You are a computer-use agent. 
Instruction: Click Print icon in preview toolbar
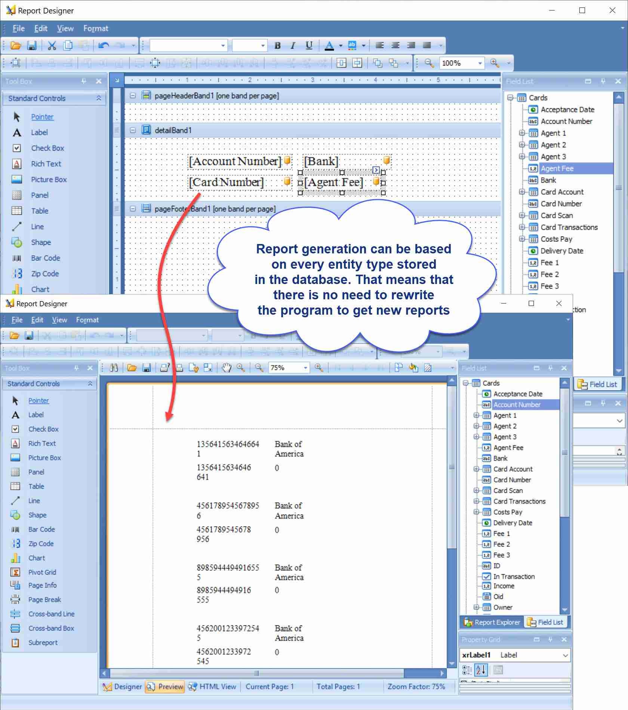(x=179, y=368)
